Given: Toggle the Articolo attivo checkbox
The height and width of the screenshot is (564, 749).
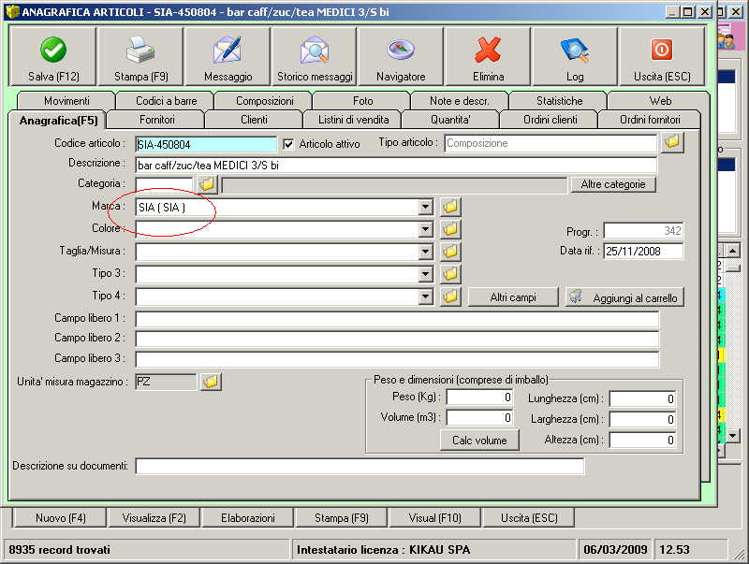Looking at the screenshot, I should coord(288,144).
